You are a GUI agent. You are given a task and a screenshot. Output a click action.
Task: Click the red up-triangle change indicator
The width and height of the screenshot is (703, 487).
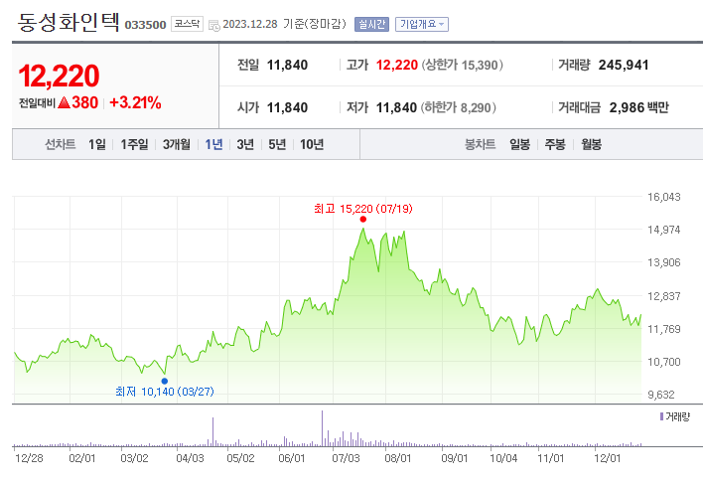[65, 102]
